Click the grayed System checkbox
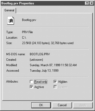The width and height of the screenshot is (95, 111). pos(55,87)
